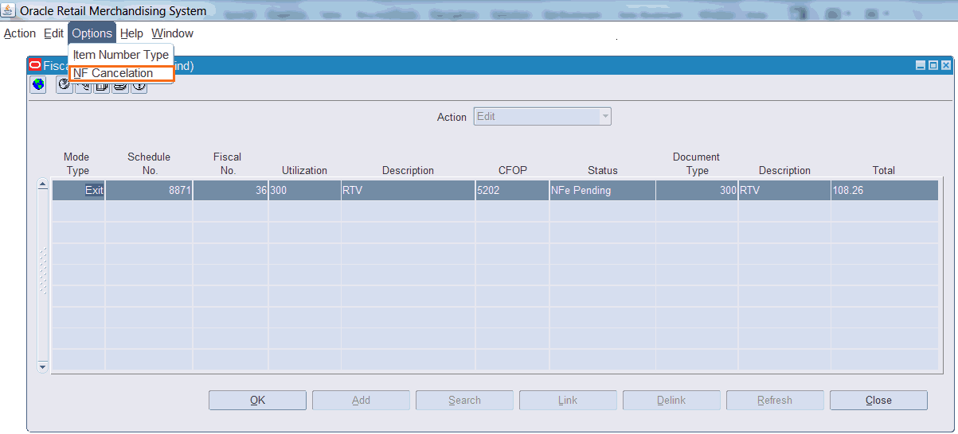The height and width of the screenshot is (434, 958).
Task: Click the Close button at the bottom
Action: coord(878,401)
